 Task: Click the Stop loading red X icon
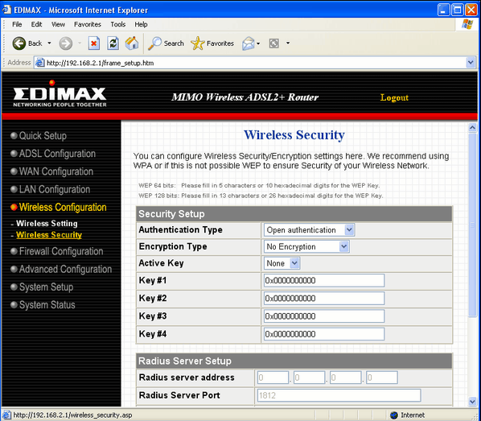pos(94,43)
